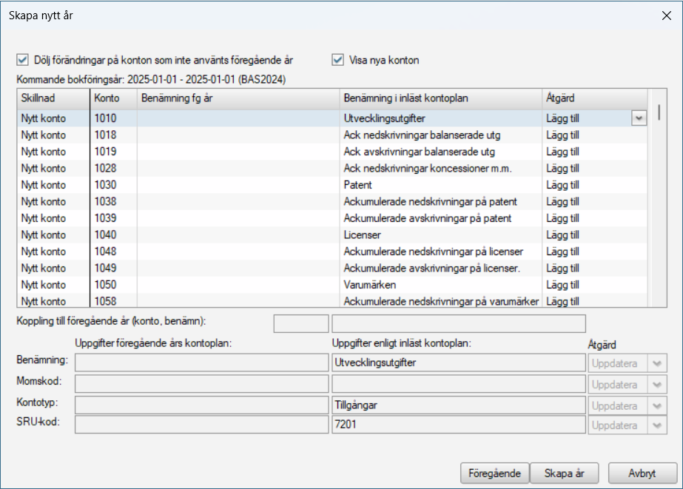Toggle Dölj förändringar på konton checkbox
This screenshot has height=489, width=683.
(x=22, y=60)
